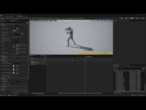This screenshot has height=110, width=146.
Task: Open the LOD Auto dropdown
Action: (x=51, y=20)
